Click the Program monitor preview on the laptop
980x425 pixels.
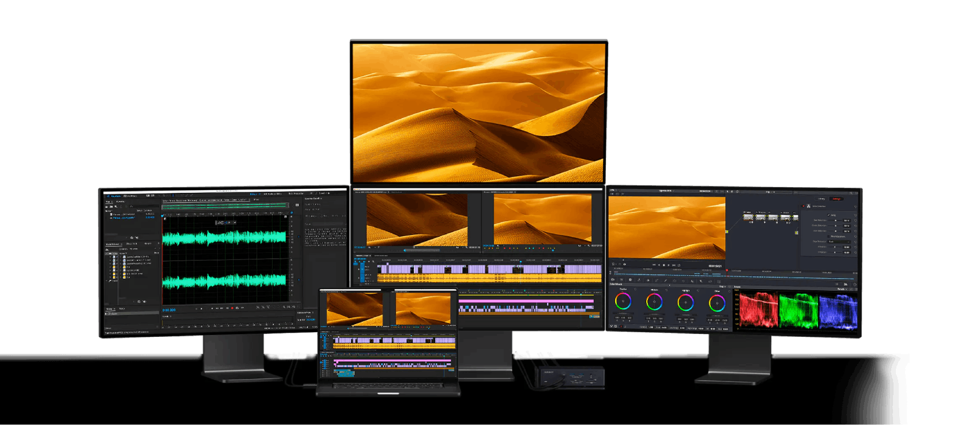pos(423,309)
